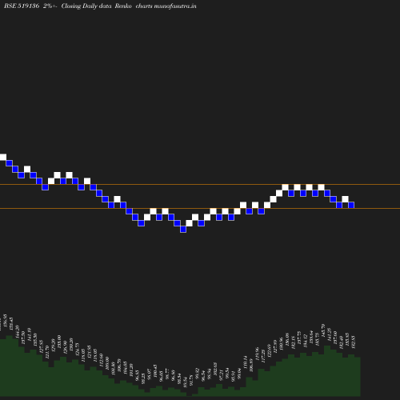This screenshot has height=400, width=400.
Task: Click the '91.75' price label
Action: pyautogui.click(x=191, y=381)
